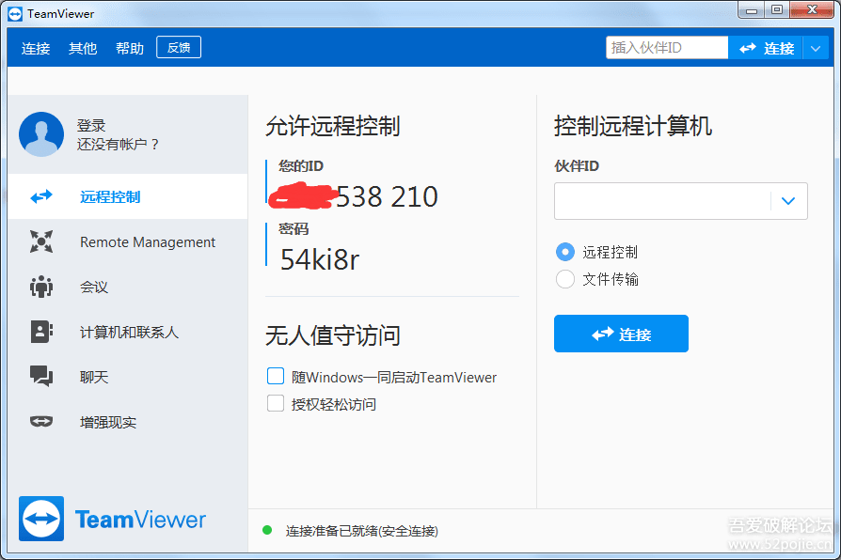841x560 pixels.
Task: Open the 帮助 menu
Action: (130, 48)
